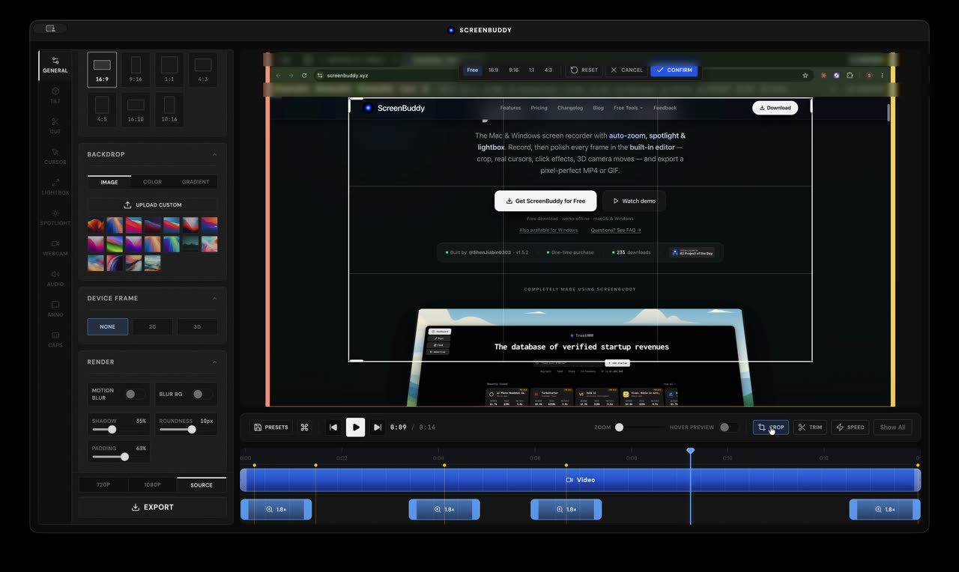This screenshot has height=572, width=959.
Task: Click the keyboard shortcuts command icon
Action: 304,428
